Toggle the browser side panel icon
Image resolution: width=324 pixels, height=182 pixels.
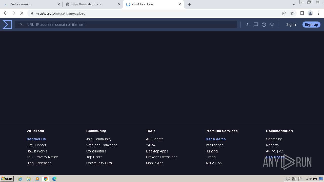[x=302, y=13]
